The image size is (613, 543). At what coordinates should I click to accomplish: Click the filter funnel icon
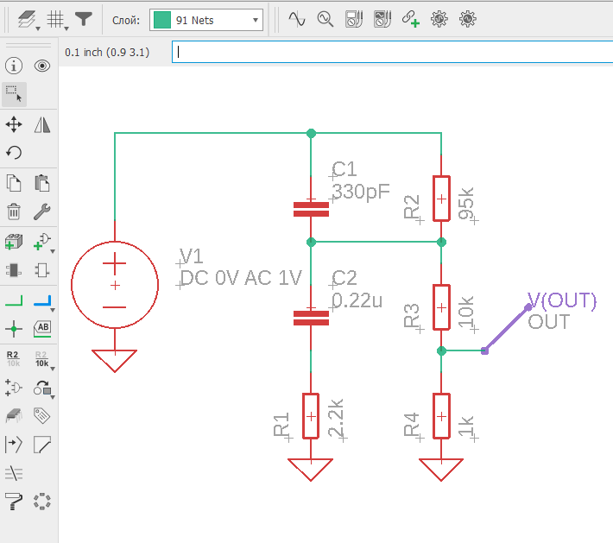coord(83,19)
